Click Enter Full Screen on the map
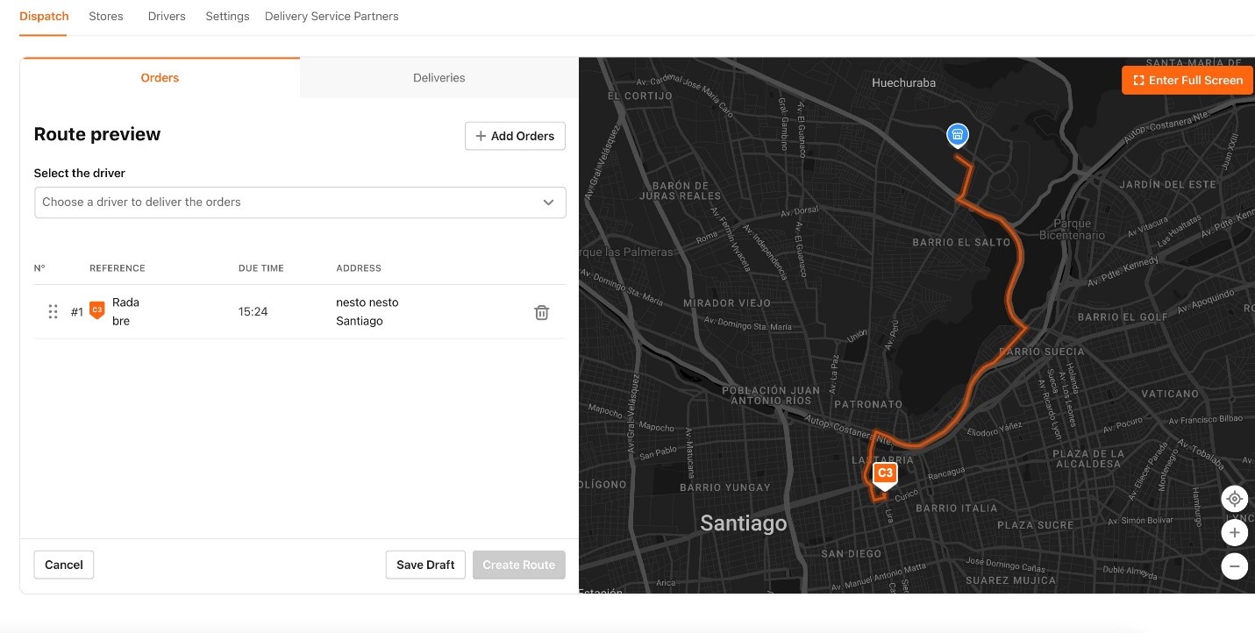The width and height of the screenshot is (1255, 633). coord(1187,80)
